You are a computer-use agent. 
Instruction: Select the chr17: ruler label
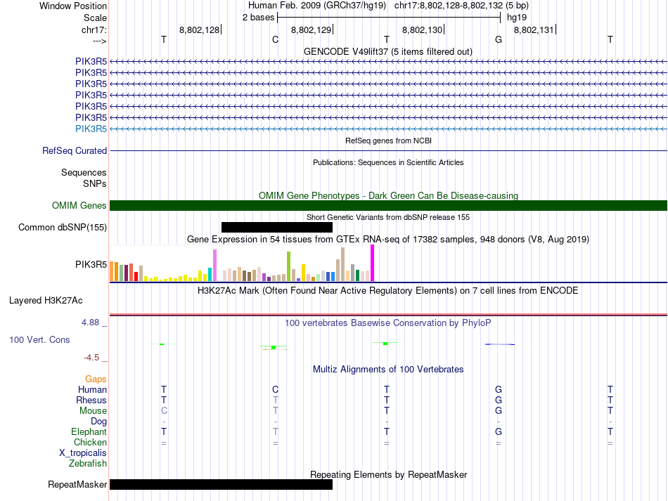pos(94,30)
